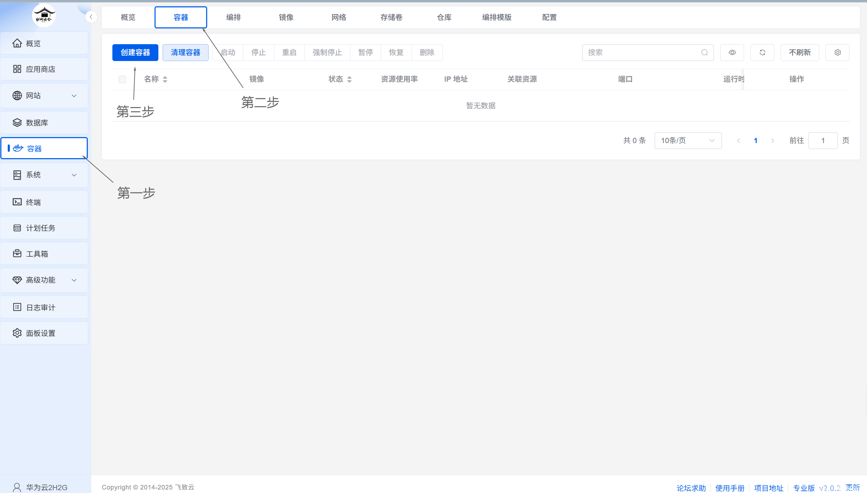
Task: Click the terminal icon for 终端
Action: click(x=17, y=202)
